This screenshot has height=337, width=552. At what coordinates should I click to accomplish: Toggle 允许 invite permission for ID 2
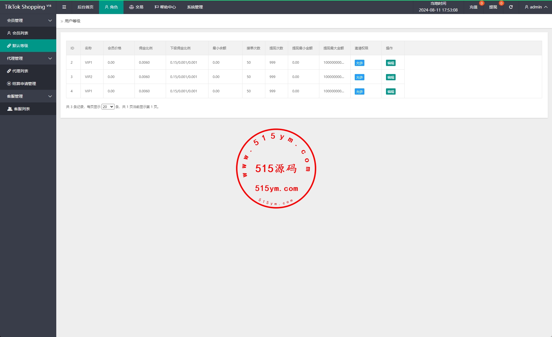[x=359, y=63]
